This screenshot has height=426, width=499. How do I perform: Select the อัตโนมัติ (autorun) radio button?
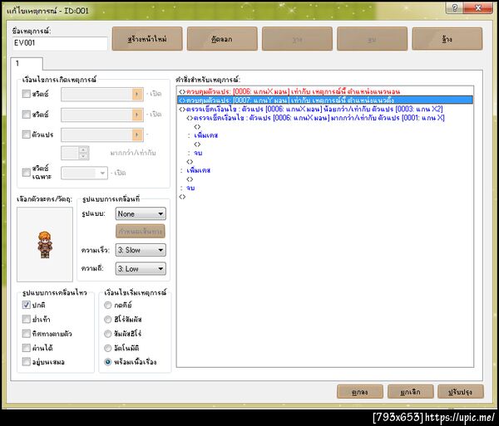click(x=108, y=348)
